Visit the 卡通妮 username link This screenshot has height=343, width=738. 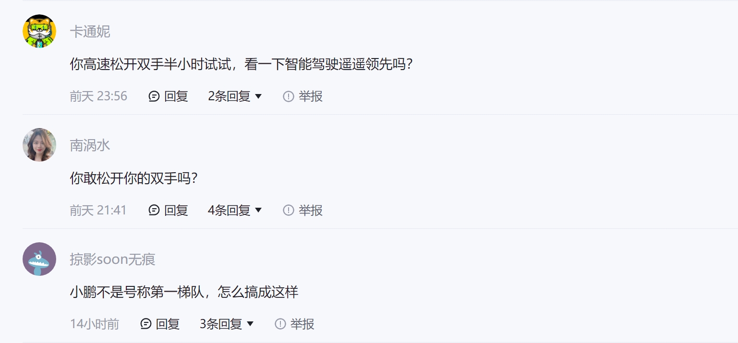tap(90, 32)
